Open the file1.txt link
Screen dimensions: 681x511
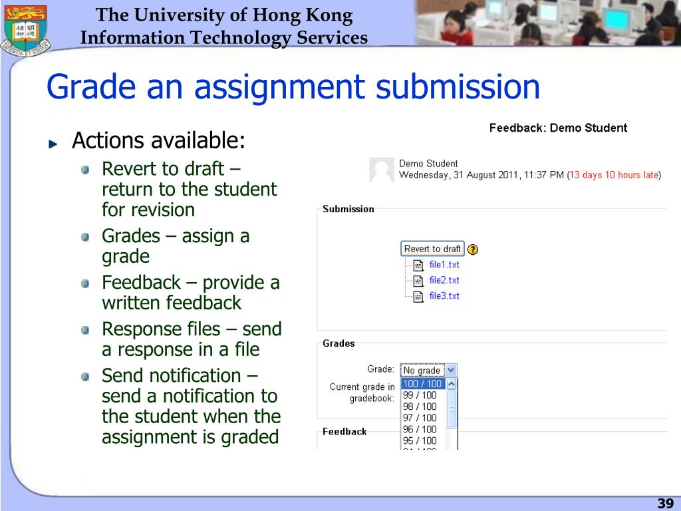click(x=444, y=265)
